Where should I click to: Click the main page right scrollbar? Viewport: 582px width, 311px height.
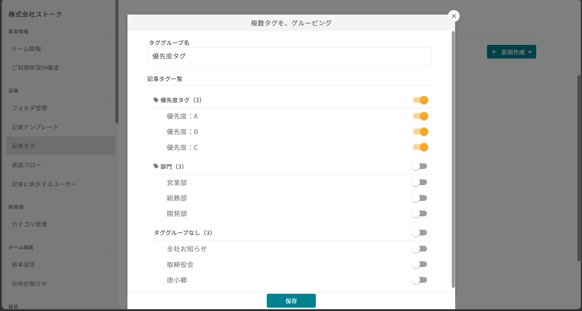[x=579, y=168]
